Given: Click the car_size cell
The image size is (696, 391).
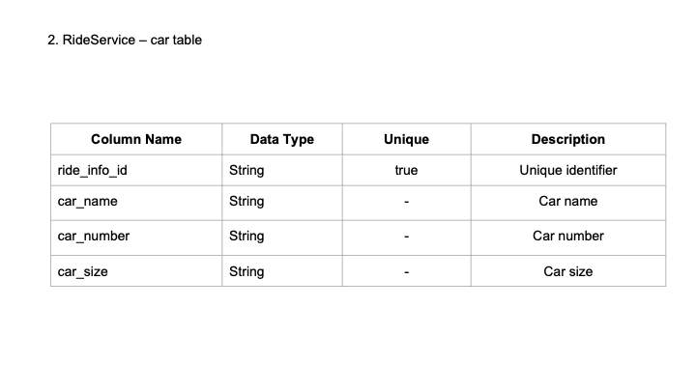Looking at the screenshot, I should 136,271.
